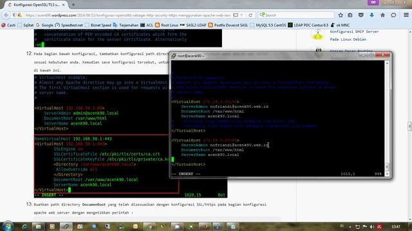Open the MySQL 5.5 CentOS bookmark

(x=268, y=25)
